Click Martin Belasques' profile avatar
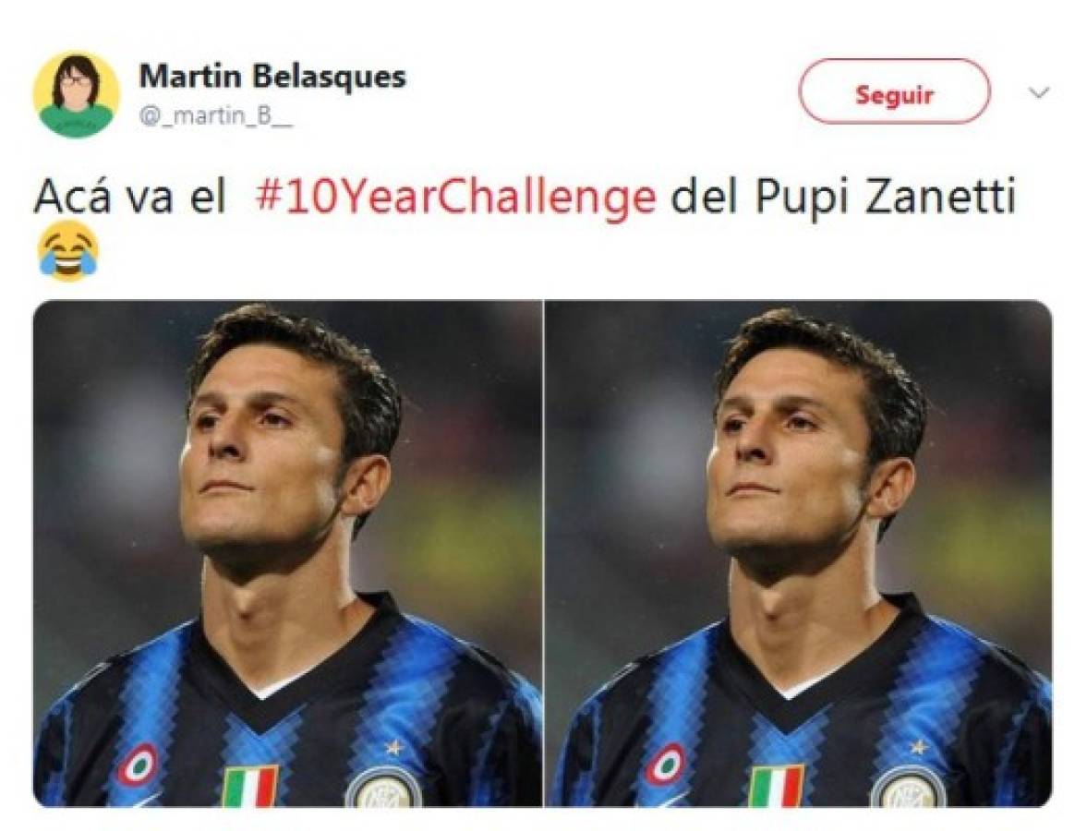Viewport: 1087px width, 831px height. (x=77, y=94)
